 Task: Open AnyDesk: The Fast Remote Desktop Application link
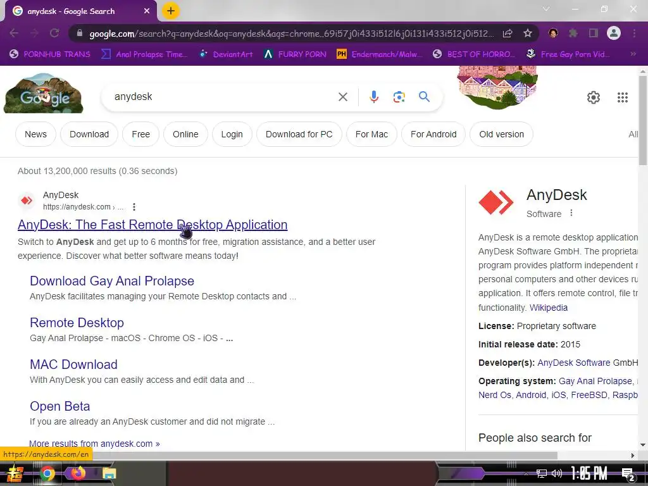point(153,225)
